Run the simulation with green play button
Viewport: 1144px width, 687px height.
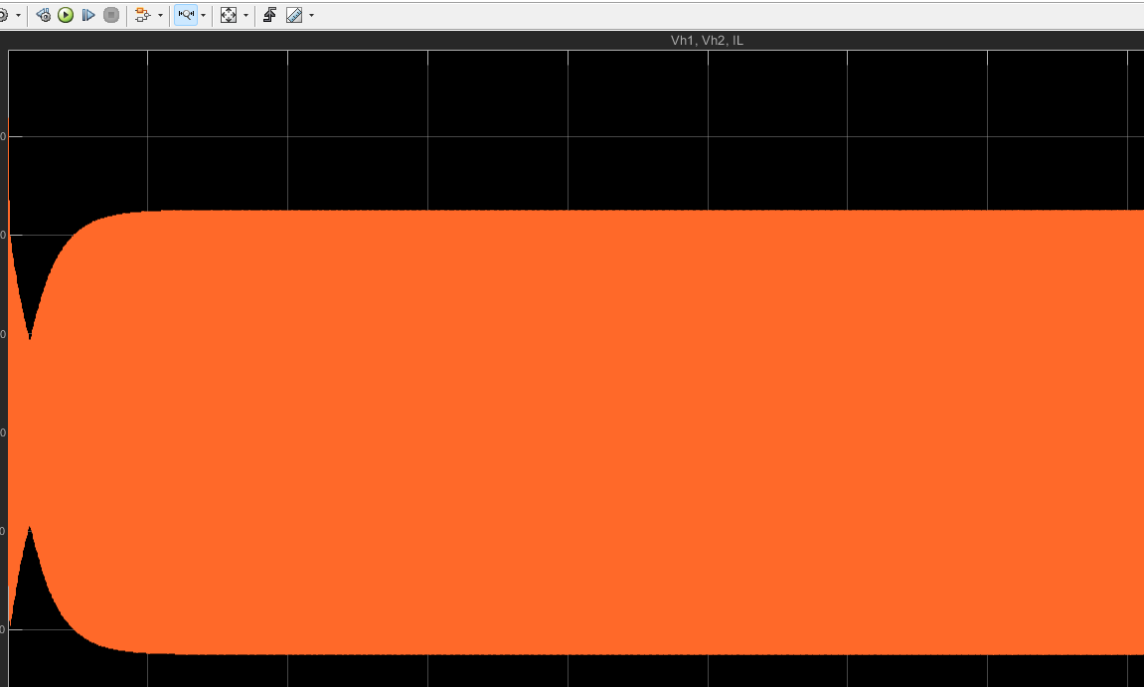click(66, 15)
